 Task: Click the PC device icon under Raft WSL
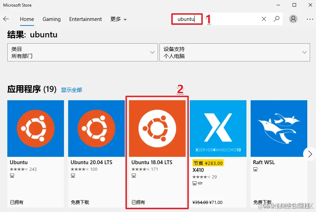coord(255,169)
